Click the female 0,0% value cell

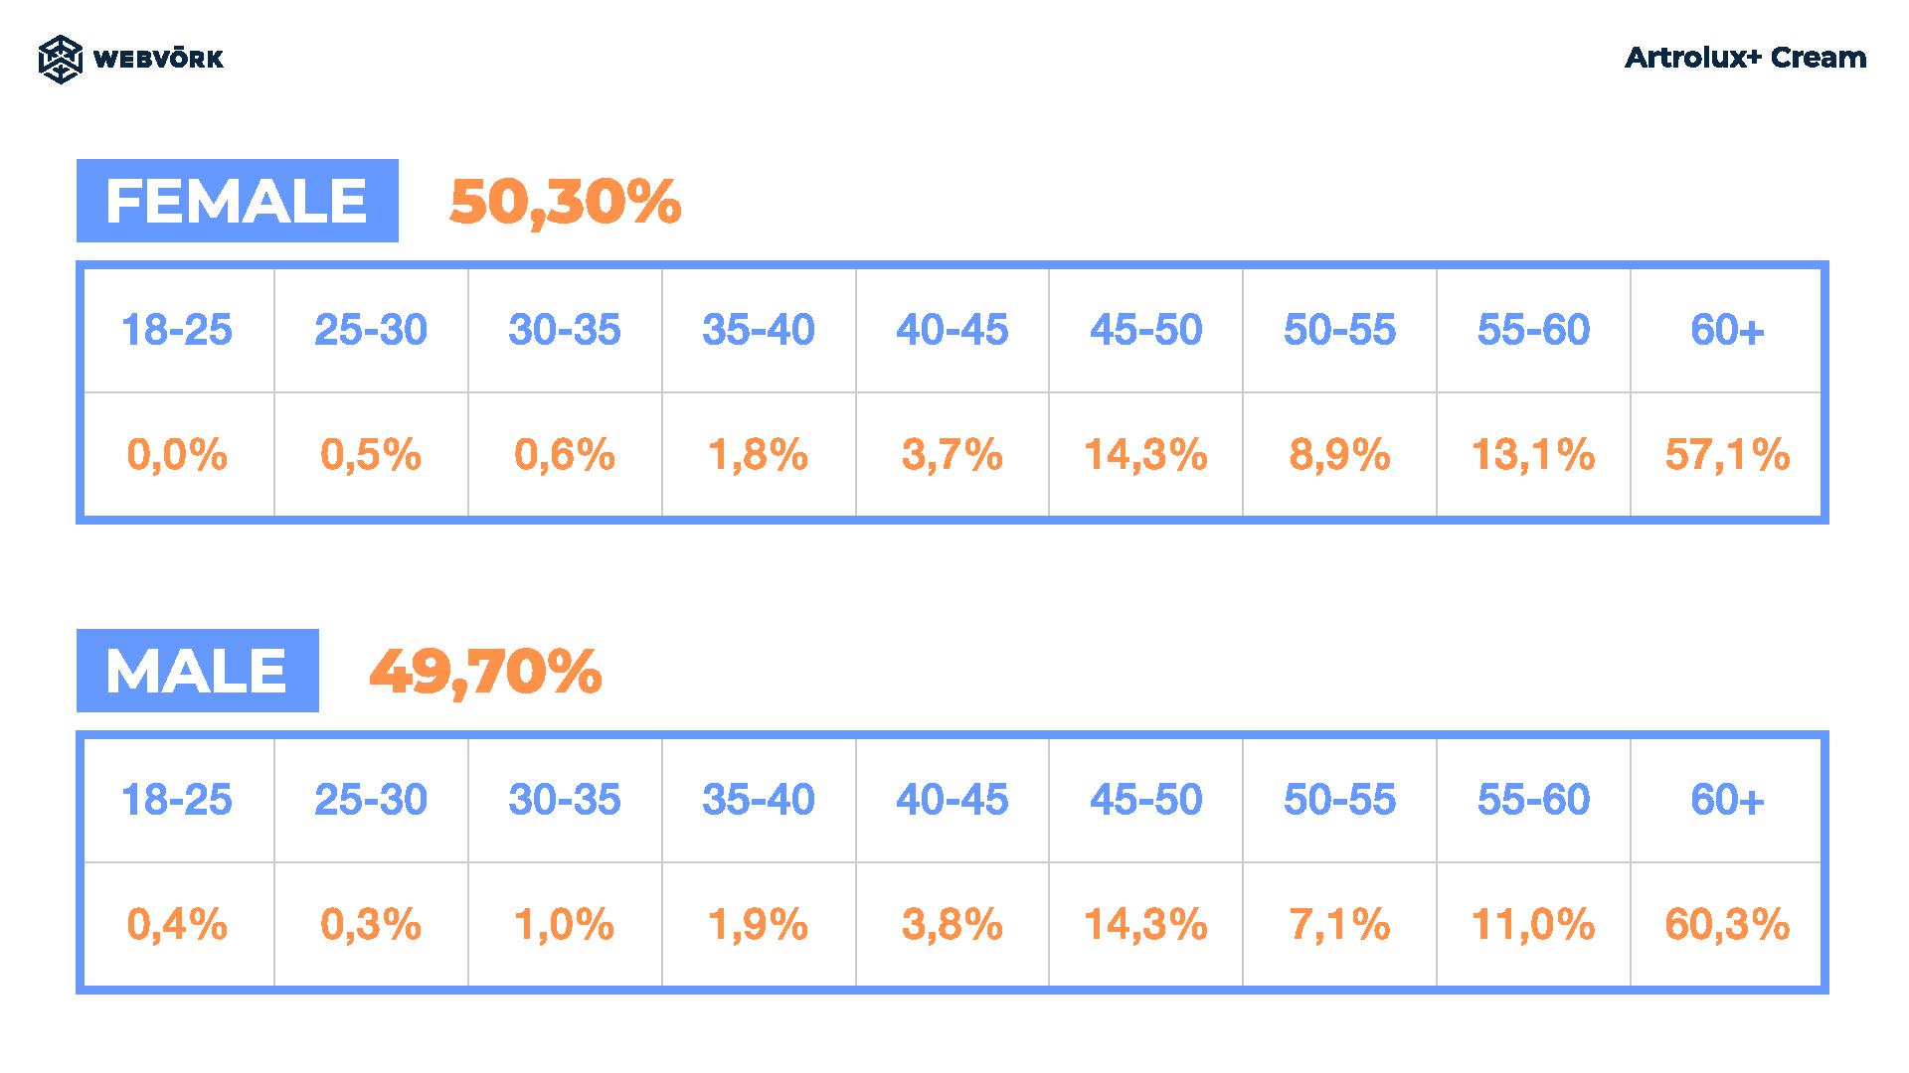point(178,455)
